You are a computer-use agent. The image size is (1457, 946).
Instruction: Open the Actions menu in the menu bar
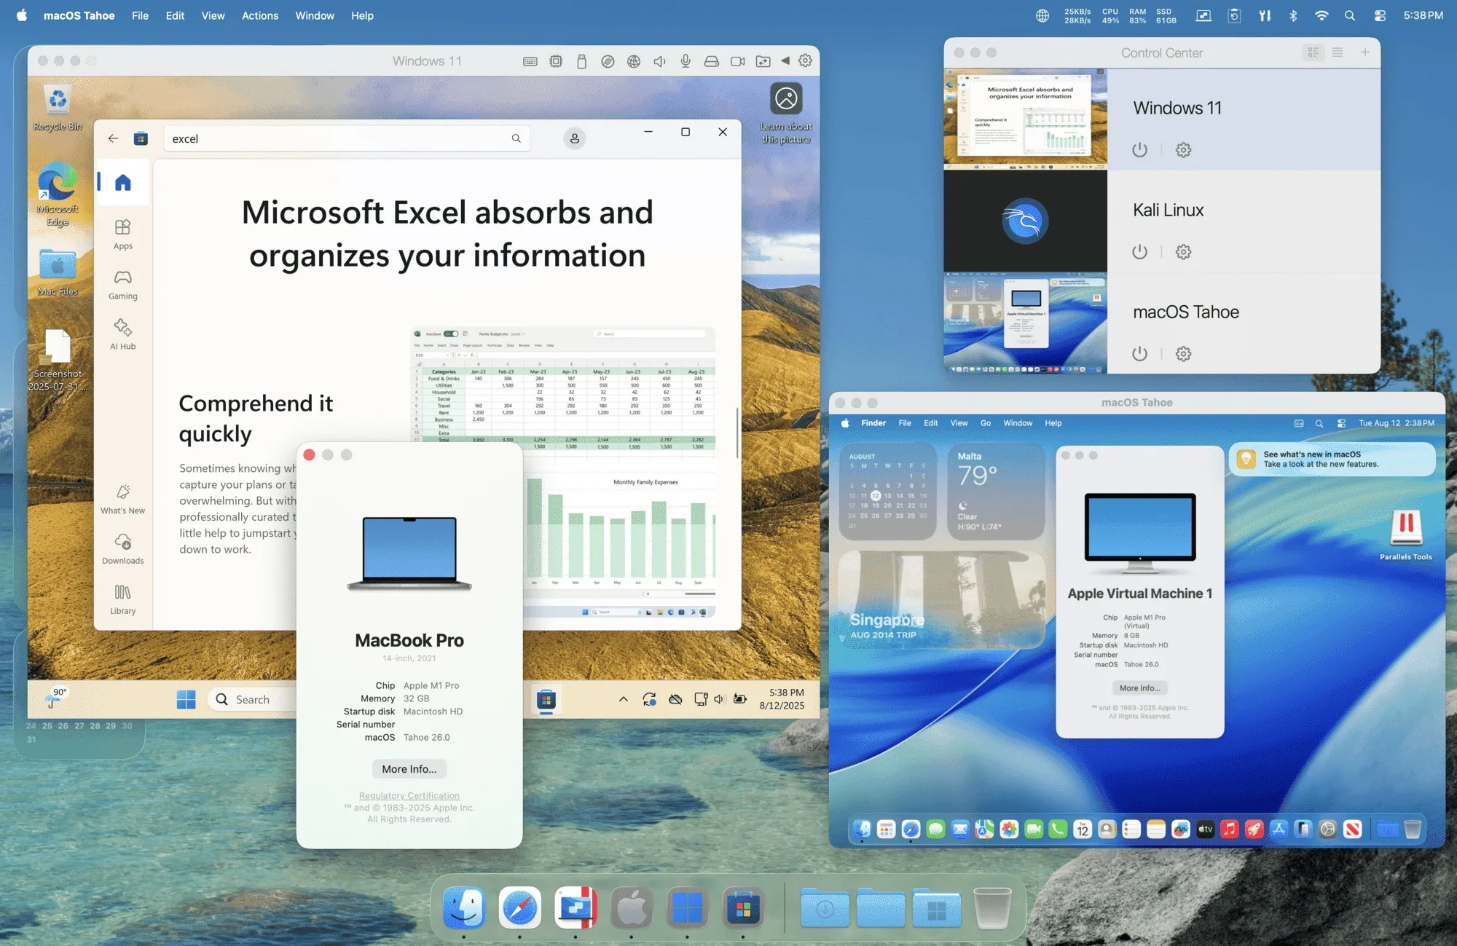(x=260, y=15)
